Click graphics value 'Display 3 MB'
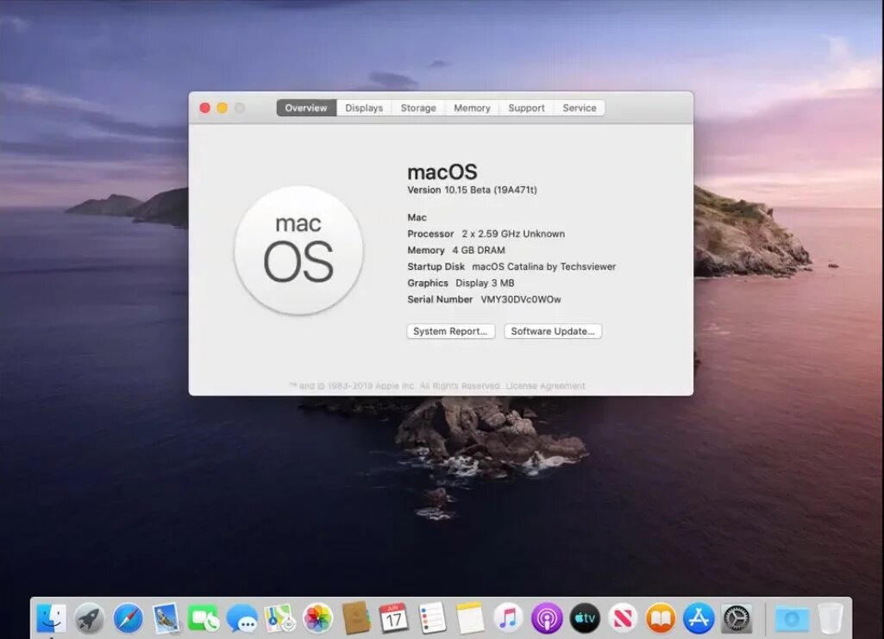Screen dimensions: 884x639 [x=485, y=284]
